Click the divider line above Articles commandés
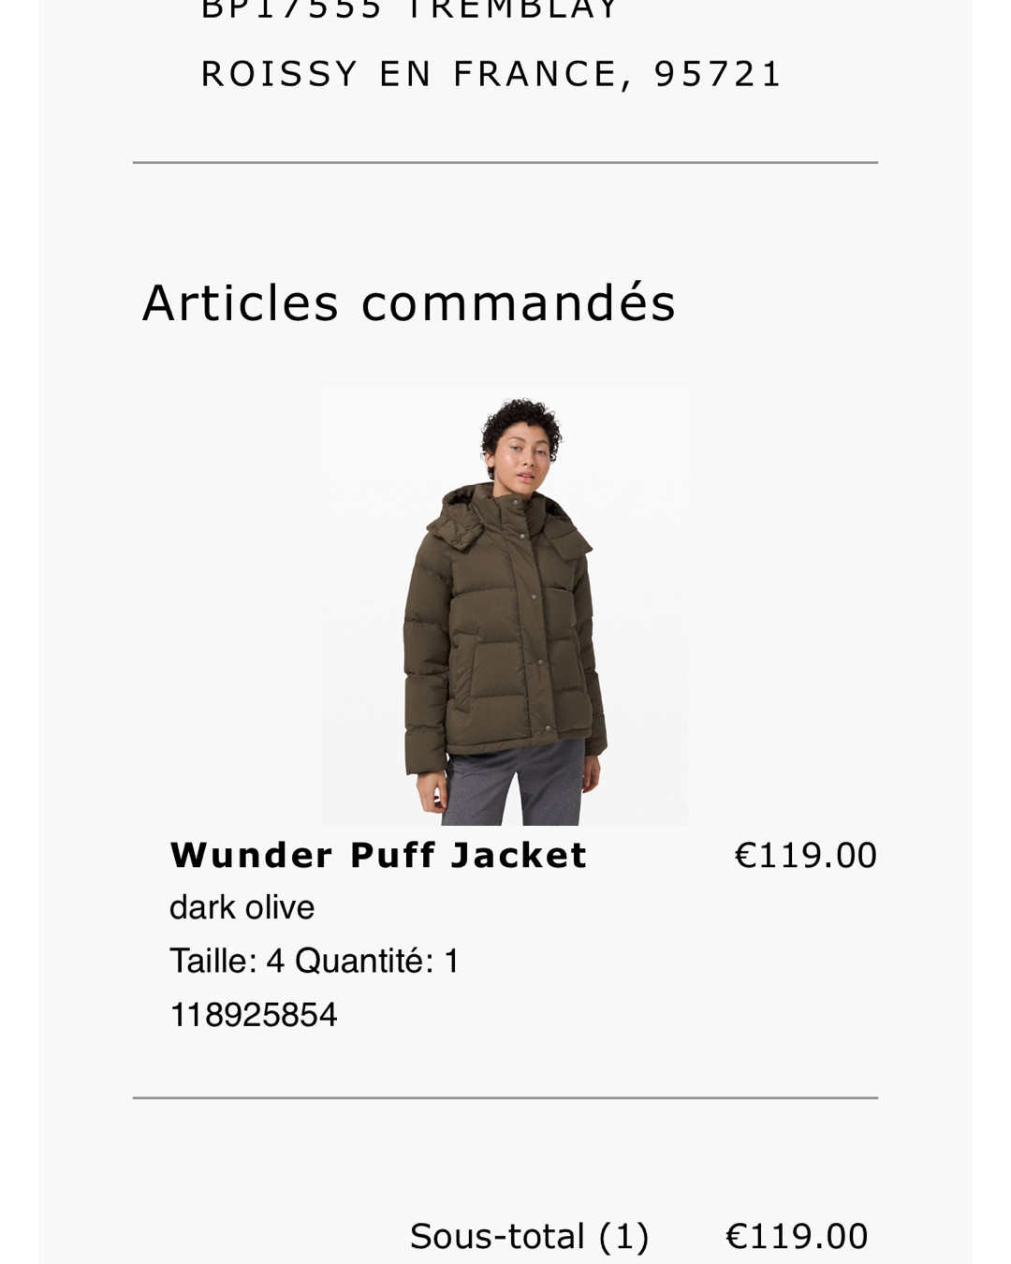The image size is (1011, 1264). click(x=505, y=163)
